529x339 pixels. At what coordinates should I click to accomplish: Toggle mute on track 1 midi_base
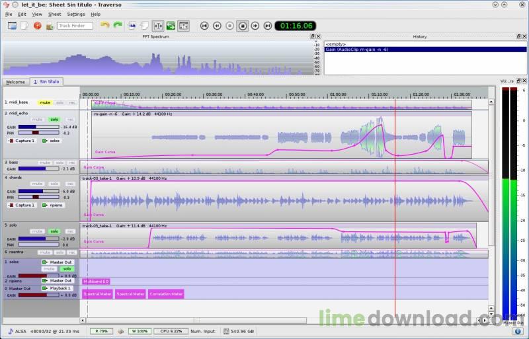[45, 102]
